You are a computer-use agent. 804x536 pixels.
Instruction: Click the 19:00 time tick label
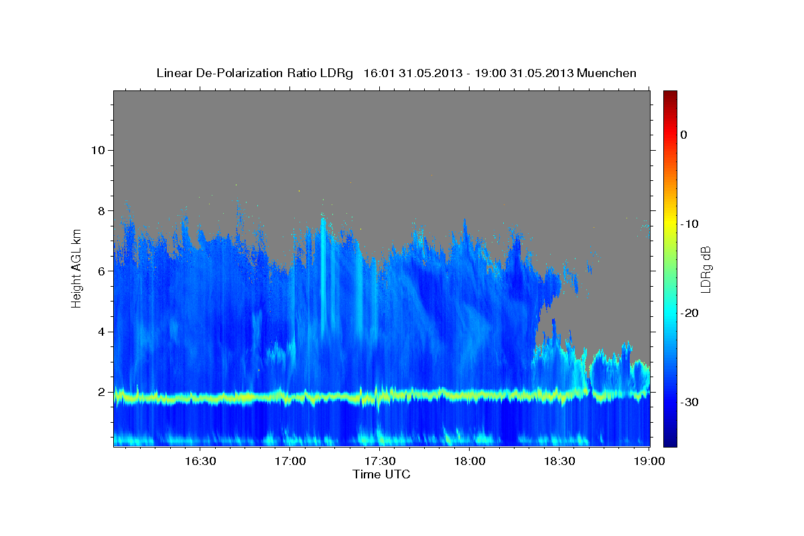pos(649,461)
